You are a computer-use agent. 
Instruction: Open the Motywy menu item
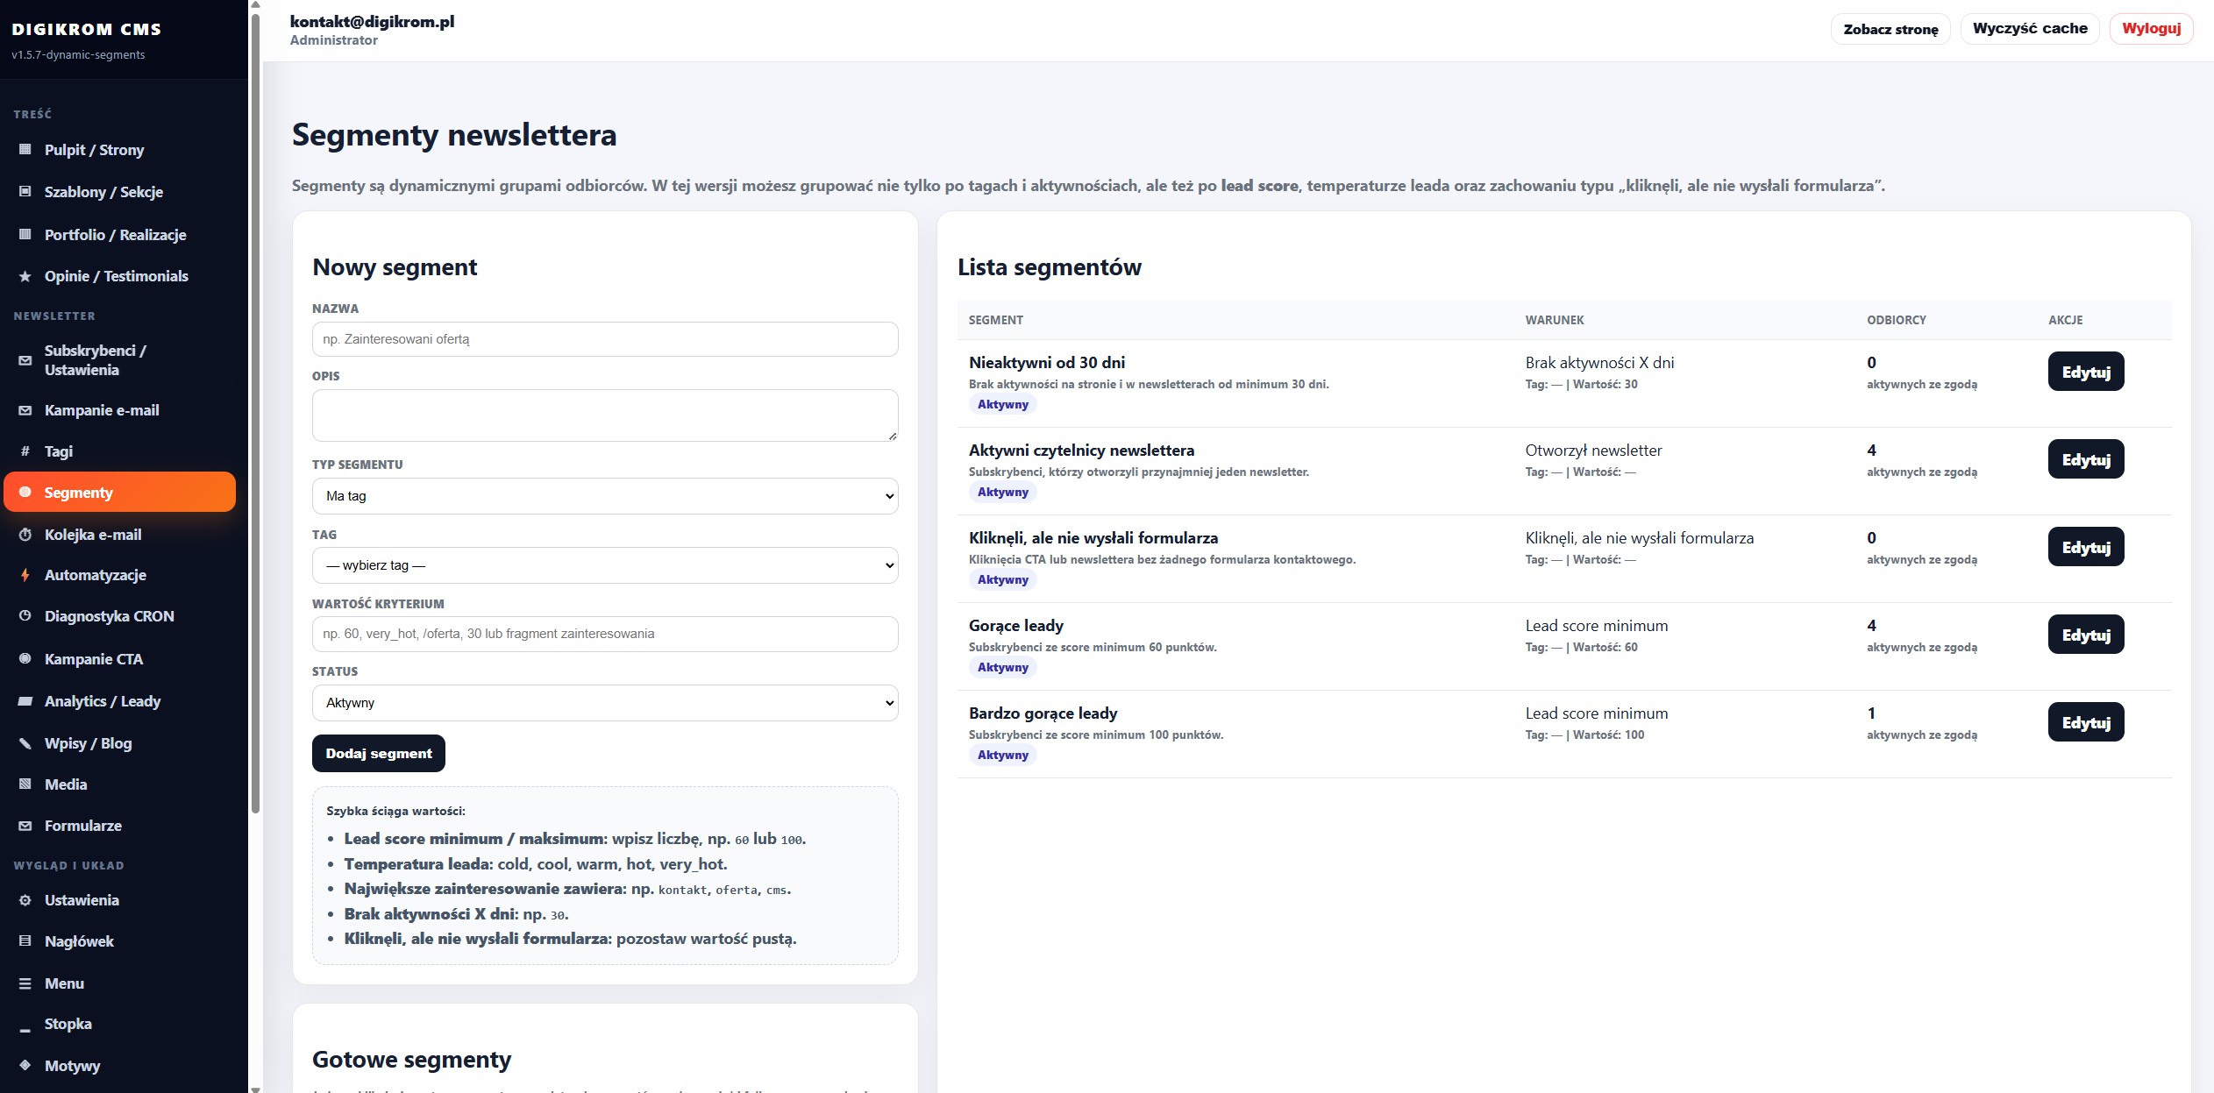point(120,1066)
